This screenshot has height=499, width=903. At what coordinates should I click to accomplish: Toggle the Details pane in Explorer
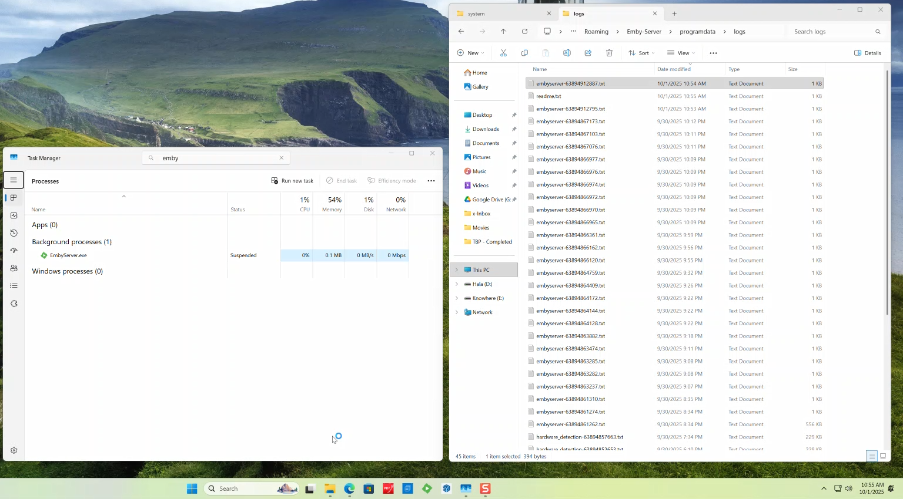867,53
